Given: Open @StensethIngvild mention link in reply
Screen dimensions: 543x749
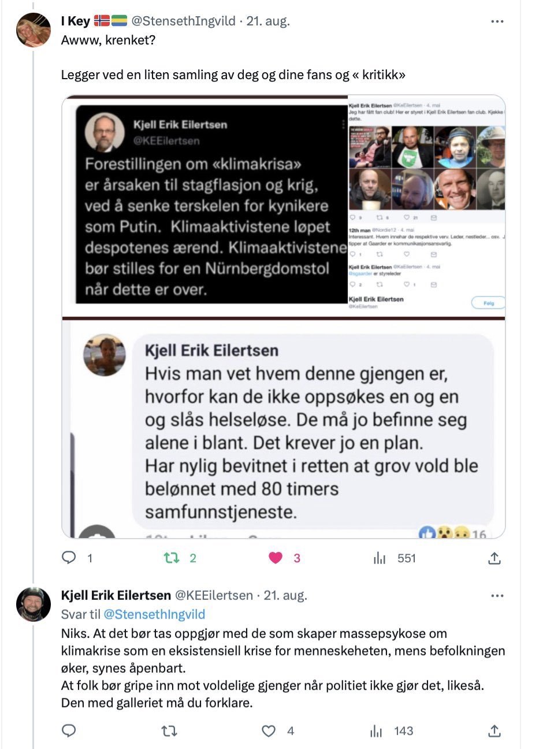Looking at the screenshot, I should [x=154, y=614].
